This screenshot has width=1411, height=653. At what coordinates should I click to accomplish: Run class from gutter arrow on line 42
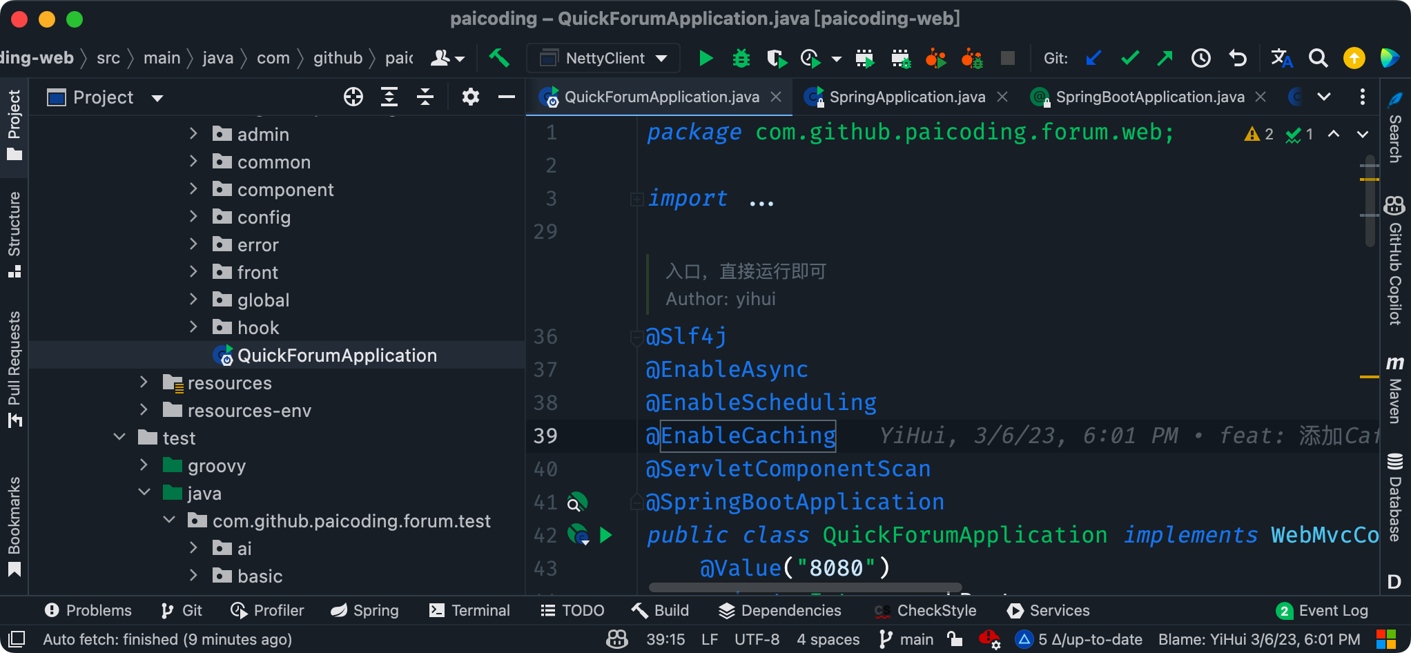[x=606, y=535]
